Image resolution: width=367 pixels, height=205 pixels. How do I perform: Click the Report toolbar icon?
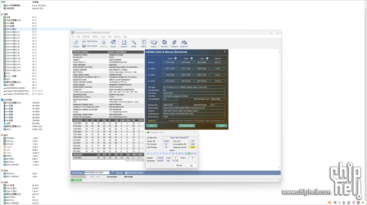click(124, 43)
